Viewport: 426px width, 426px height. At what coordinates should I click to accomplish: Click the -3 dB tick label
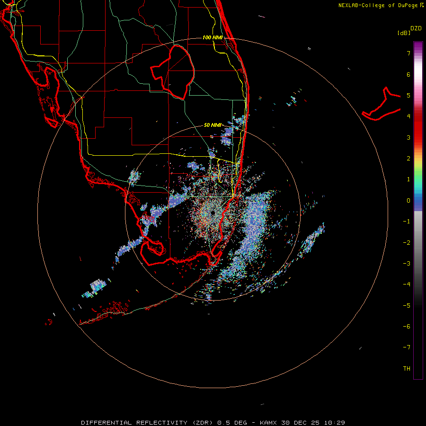(407, 264)
